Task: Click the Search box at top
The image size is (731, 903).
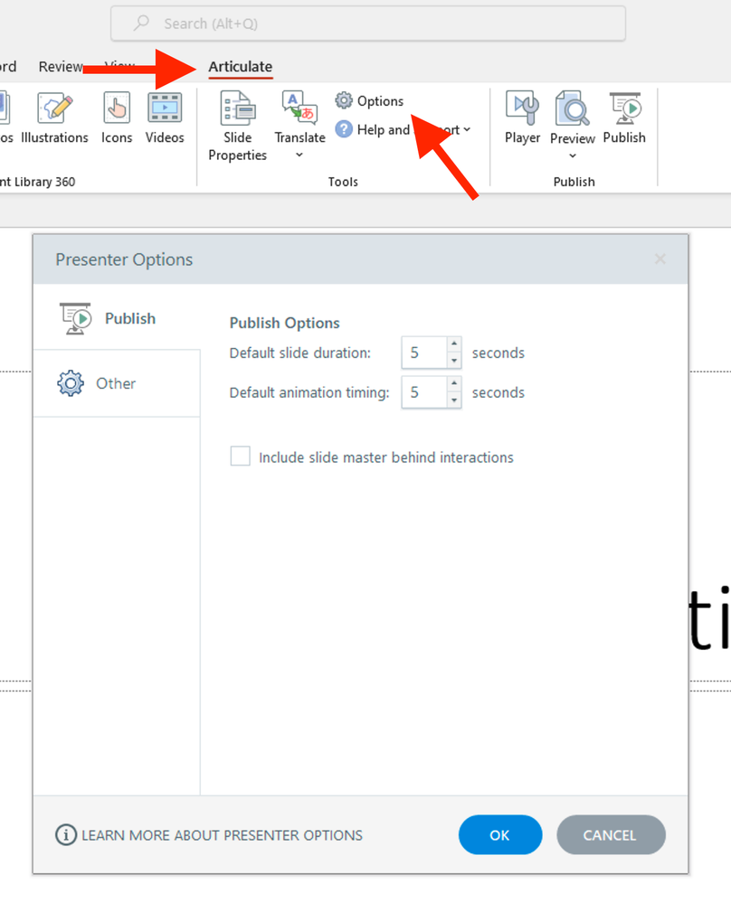Action: (368, 24)
